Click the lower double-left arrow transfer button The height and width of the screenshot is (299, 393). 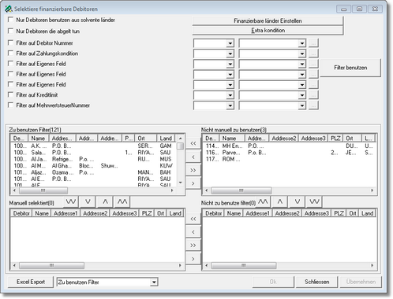click(x=193, y=219)
